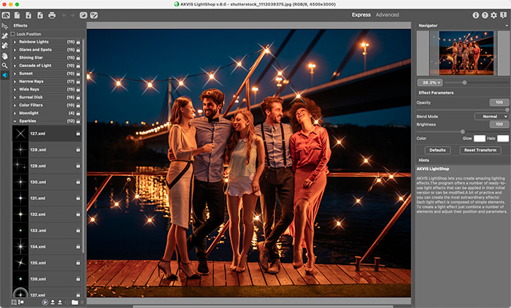Enable the Lock Position checkbox
The image size is (511, 308).
point(13,34)
